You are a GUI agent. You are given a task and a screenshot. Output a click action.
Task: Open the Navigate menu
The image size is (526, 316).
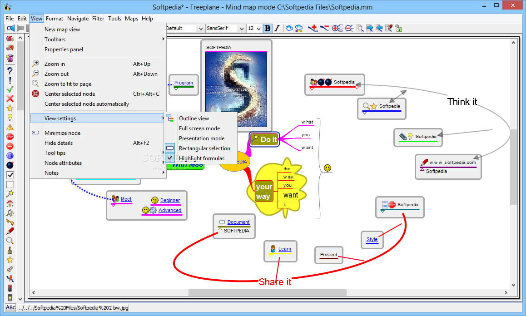point(78,19)
